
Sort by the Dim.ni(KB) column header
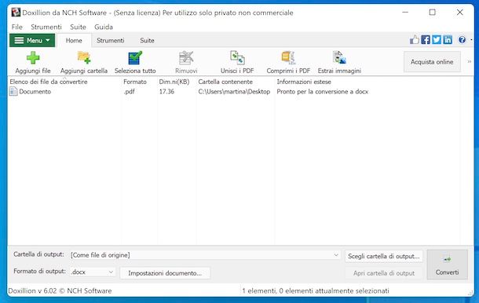[174, 82]
